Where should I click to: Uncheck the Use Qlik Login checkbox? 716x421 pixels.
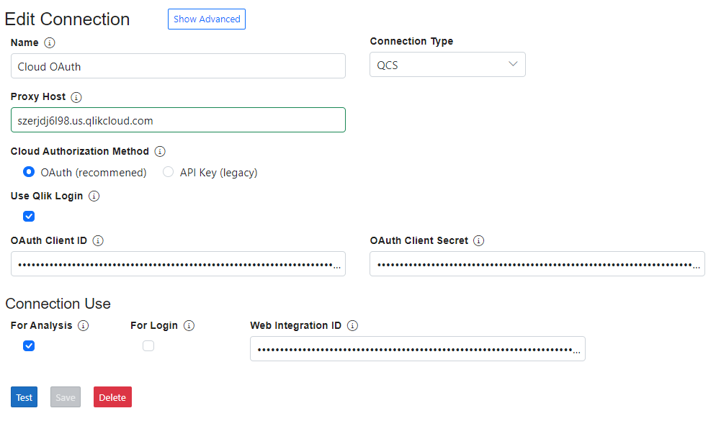[x=29, y=216]
